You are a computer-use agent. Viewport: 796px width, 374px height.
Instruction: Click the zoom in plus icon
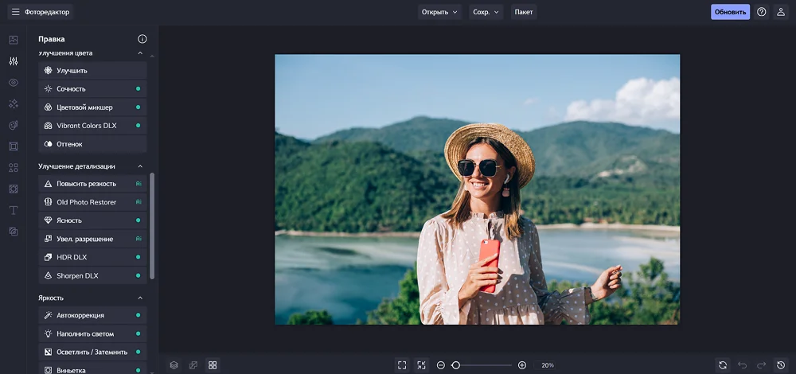point(522,365)
